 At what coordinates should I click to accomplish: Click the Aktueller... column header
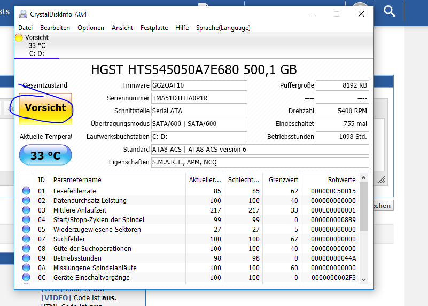point(205,180)
